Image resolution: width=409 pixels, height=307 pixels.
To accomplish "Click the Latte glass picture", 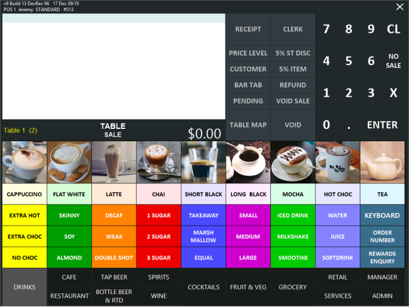I will [x=114, y=162].
